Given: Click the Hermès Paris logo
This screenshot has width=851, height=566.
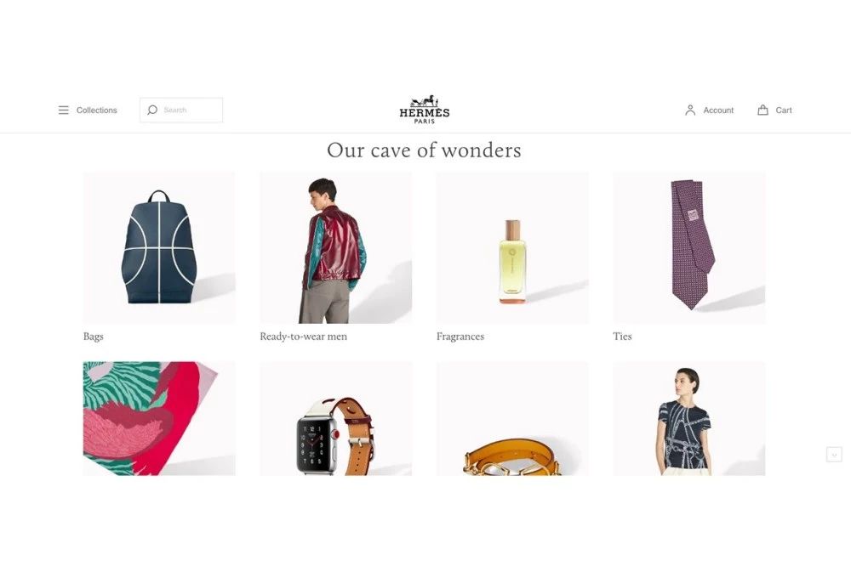Looking at the screenshot, I should 425,110.
